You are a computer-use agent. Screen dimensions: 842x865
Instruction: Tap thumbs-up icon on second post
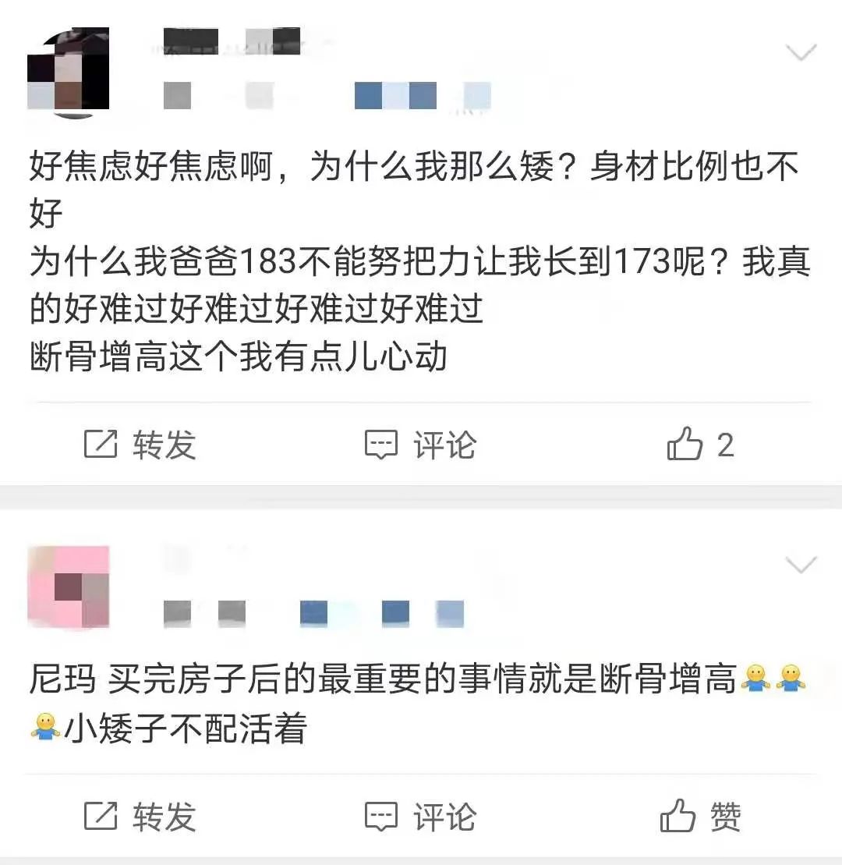[677, 815]
